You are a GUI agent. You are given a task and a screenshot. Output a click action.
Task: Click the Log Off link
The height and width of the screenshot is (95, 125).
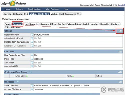pyautogui.click(x=121, y=5)
